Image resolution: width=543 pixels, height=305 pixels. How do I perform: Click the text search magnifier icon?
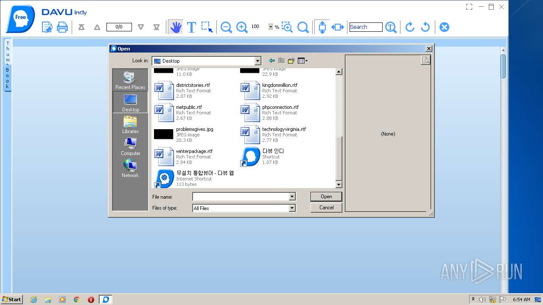(x=391, y=27)
